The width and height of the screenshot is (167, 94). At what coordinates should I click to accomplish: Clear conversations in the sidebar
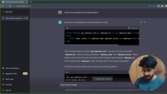coord(15,68)
